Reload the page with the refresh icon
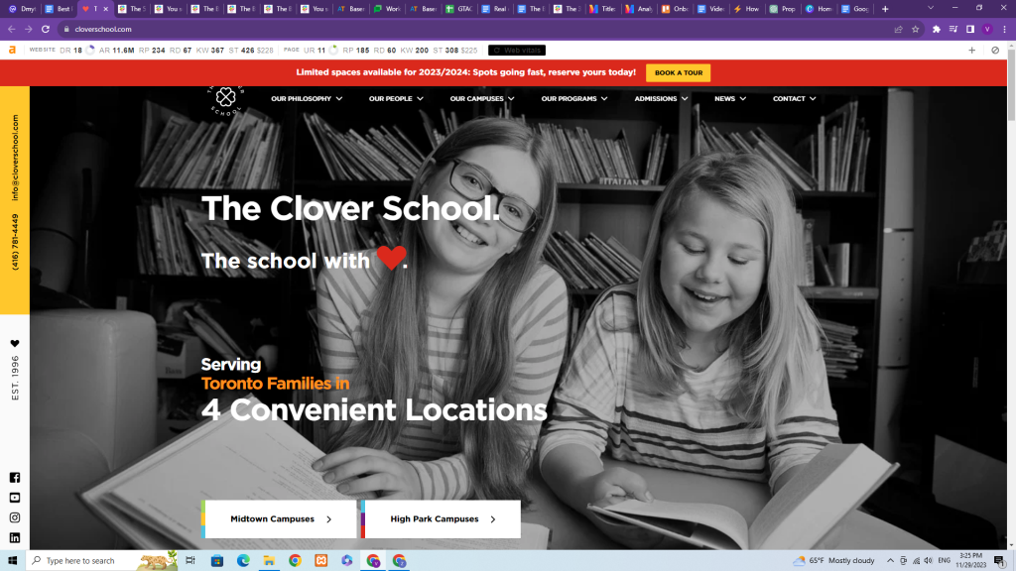 [x=46, y=29]
